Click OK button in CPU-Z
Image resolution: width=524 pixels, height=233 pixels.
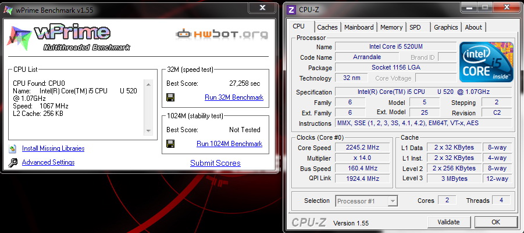pyautogui.click(x=496, y=222)
